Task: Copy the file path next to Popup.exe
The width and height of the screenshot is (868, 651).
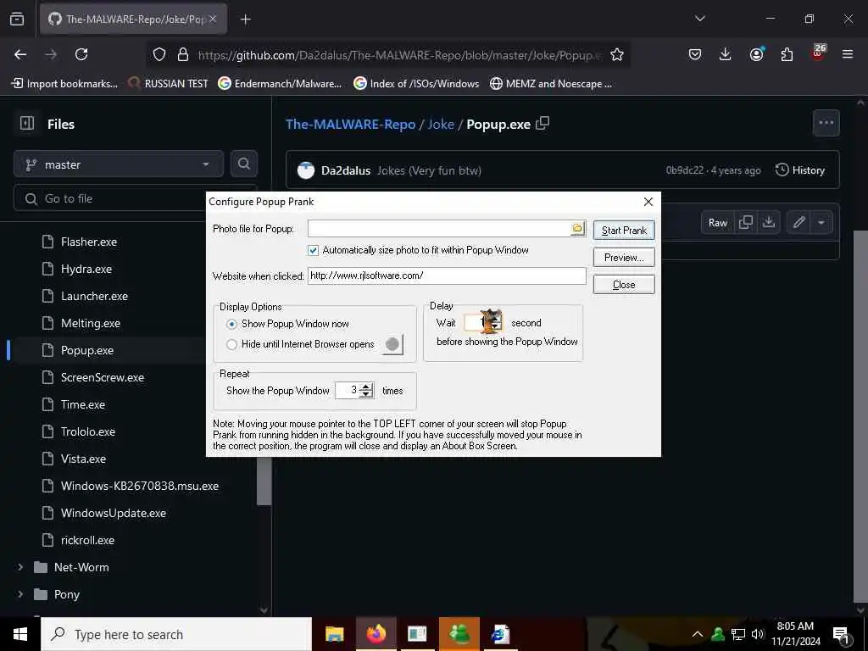Action: point(542,123)
